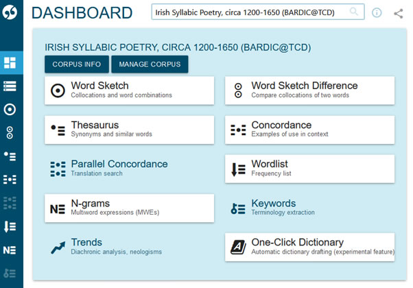Click the Word Sketch card's target icon
Image resolution: width=413 pixels, height=288 pixels.
58,91
